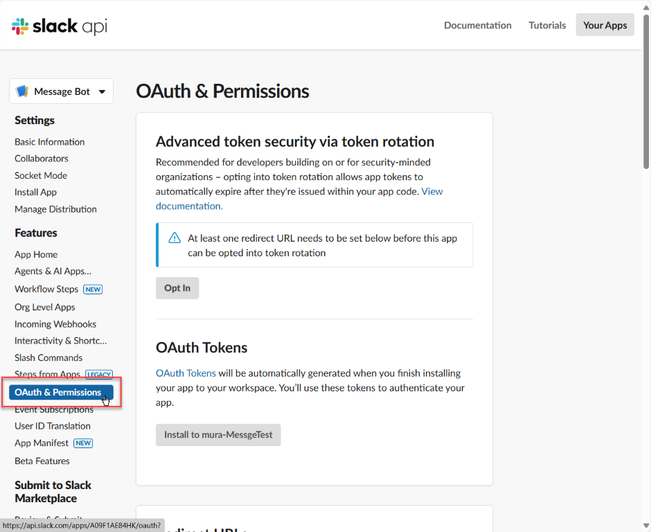The image size is (651, 532).
Task: Open Basic Information settings
Action: pos(49,142)
